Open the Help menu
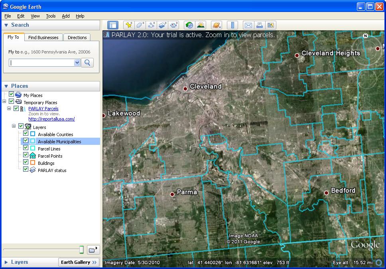The image size is (386, 269). click(80, 16)
